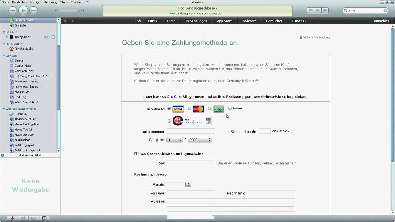Select the Visa radio button
Viewport: 395px width, 222px height.
169,109
